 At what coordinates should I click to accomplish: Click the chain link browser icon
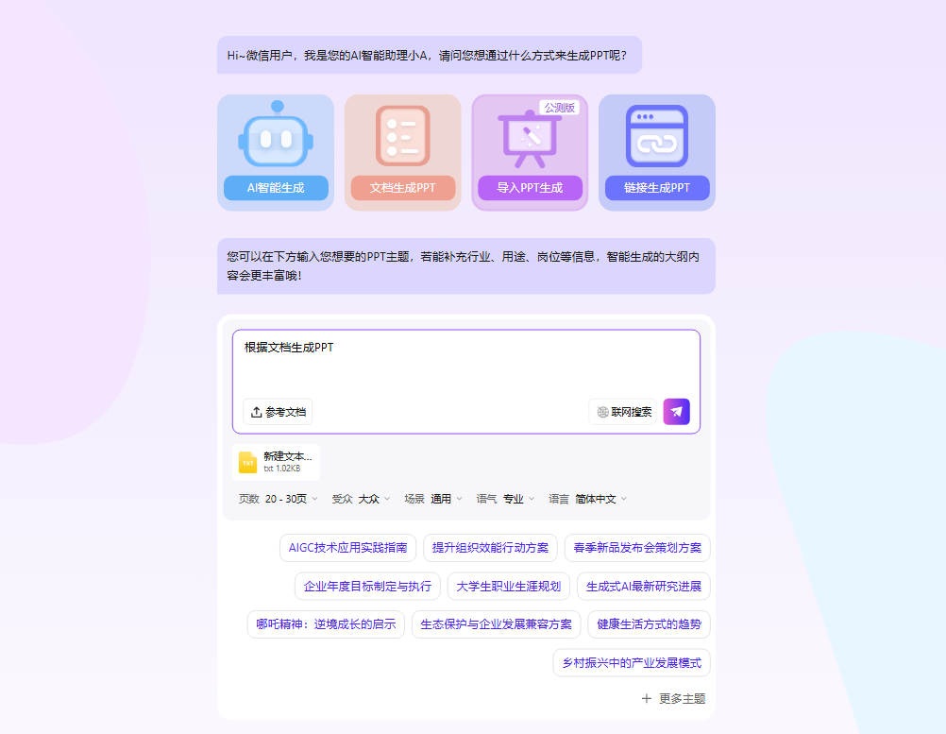click(657, 136)
